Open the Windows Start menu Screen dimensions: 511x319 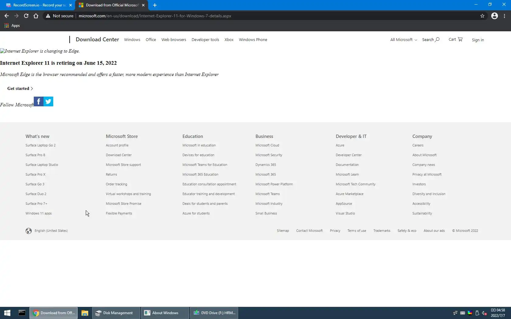(7, 313)
